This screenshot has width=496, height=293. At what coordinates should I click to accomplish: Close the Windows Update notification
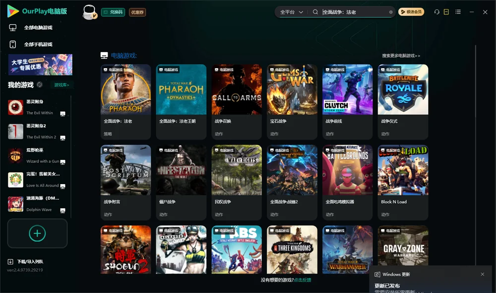click(x=483, y=274)
